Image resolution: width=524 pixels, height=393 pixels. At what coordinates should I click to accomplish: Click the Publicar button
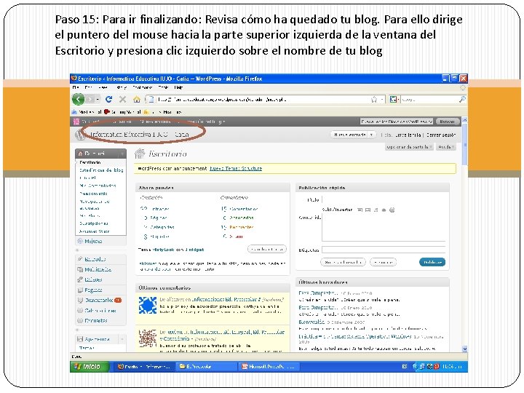pyautogui.click(x=432, y=262)
